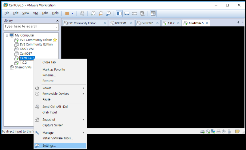Click the favorite star icon
Viewport: 246px width, 150px height.
pyautogui.click(x=55, y=40)
